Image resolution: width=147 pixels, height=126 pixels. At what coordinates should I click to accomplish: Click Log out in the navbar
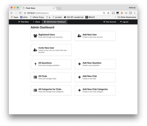pos(124,22)
